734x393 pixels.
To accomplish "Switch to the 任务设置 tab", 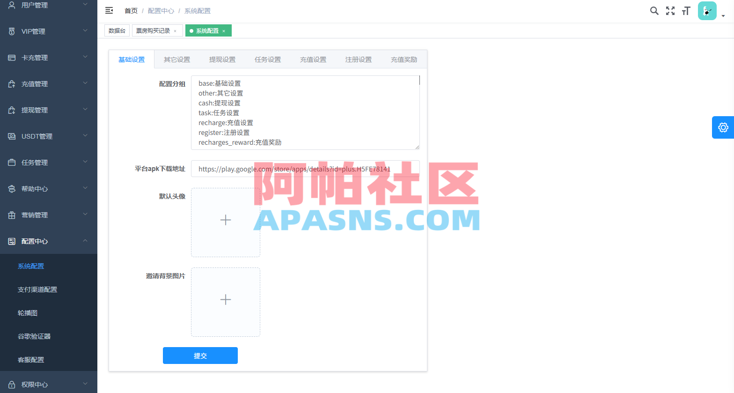I will click(x=268, y=59).
